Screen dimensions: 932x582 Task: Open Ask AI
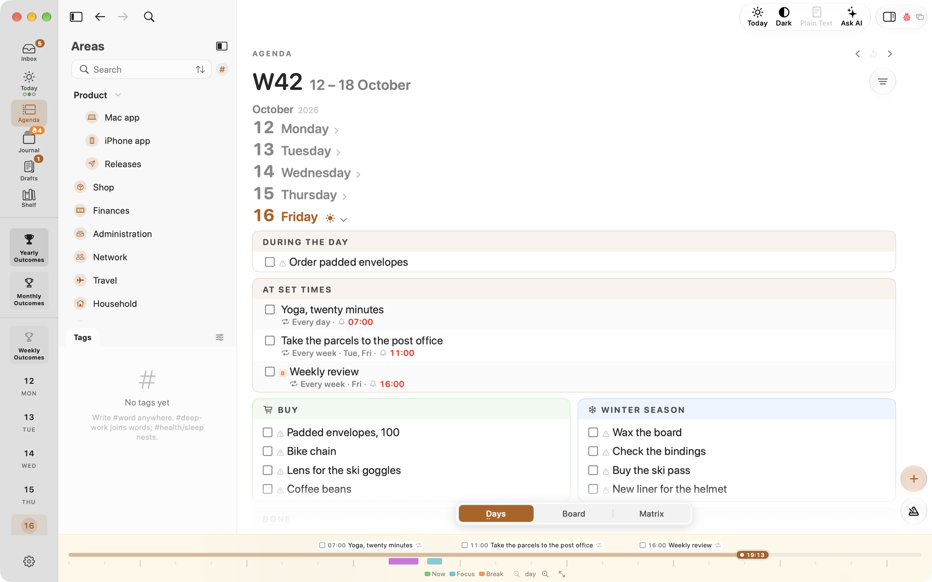pos(852,17)
